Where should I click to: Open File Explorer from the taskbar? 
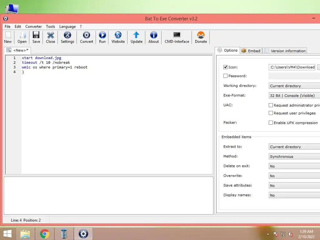click(x=25, y=234)
